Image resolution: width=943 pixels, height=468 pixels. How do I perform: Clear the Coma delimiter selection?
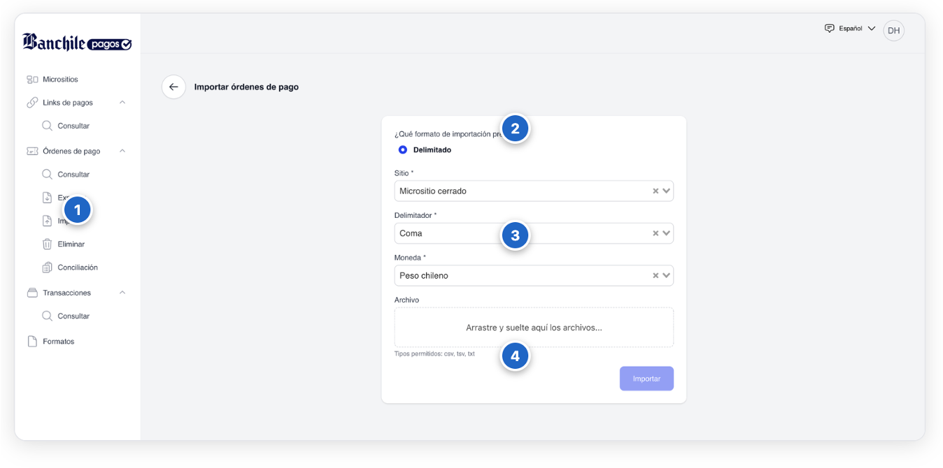[655, 233]
